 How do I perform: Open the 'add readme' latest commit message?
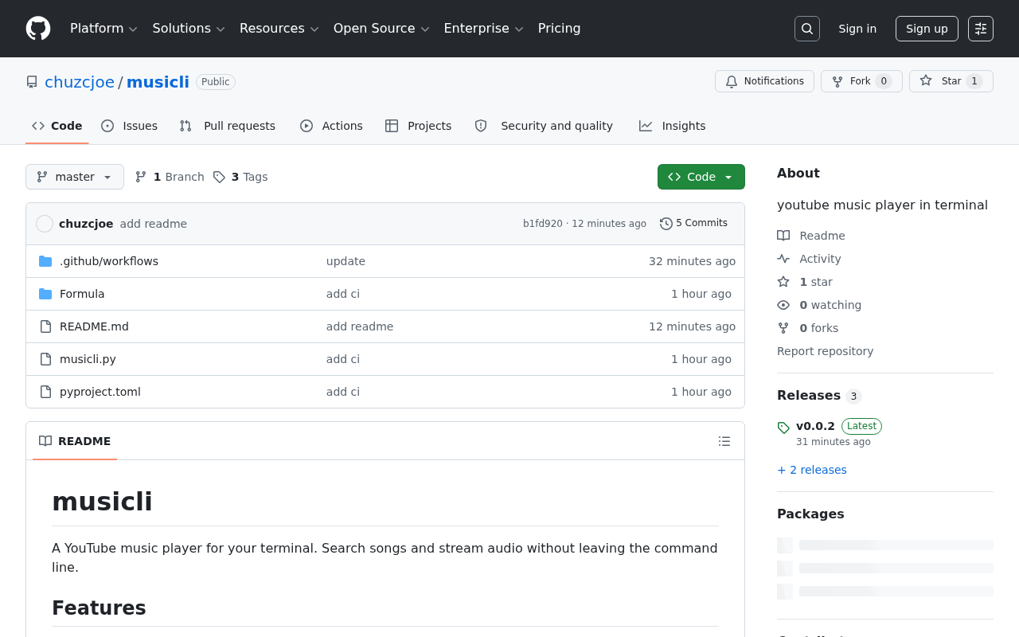pyautogui.click(x=154, y=224)
